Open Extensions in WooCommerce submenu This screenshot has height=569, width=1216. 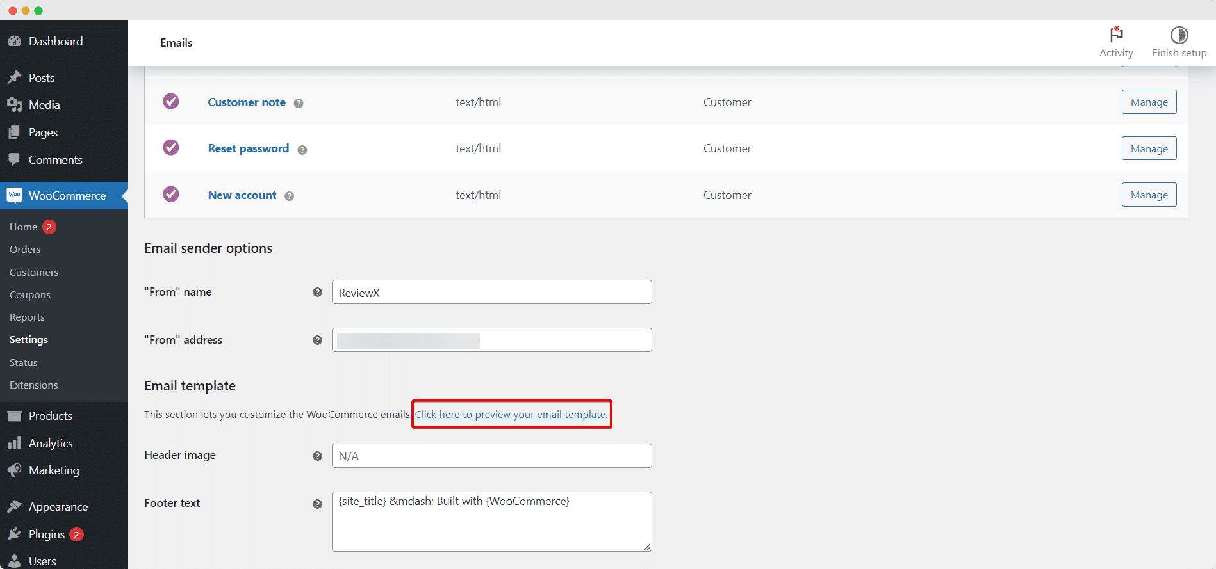coord(34,385)
